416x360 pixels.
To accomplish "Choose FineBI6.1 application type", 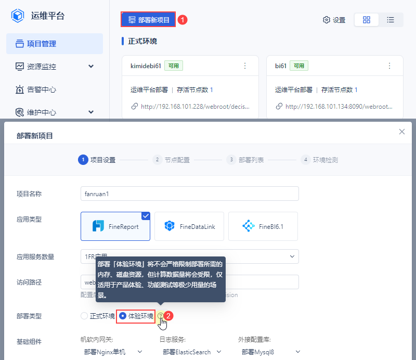I will (263, 226).
